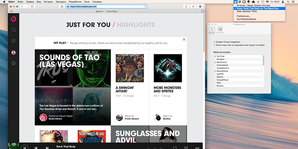The width and height of the screenshot is (298, 149).
Task: Uncheck SoundCloud media controller
Action: pyautogui.click(x=215, y=71)
